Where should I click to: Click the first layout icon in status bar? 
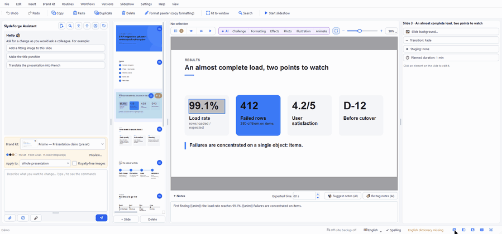pyautogui.click(x=455, y=230)
